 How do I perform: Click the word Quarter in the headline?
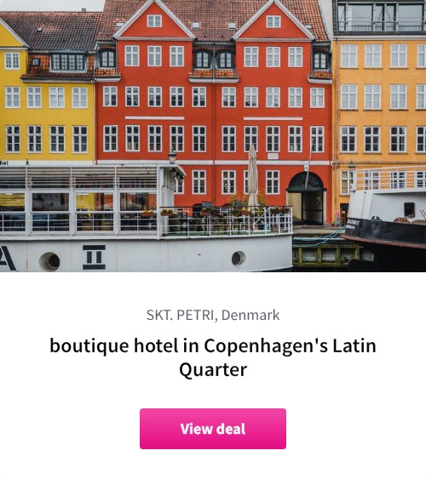pyautogui.click(x=213, y=369)
